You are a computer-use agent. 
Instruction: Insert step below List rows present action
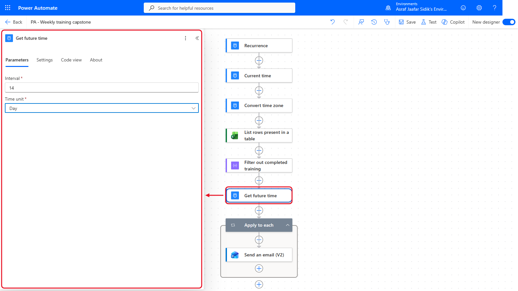259,151
